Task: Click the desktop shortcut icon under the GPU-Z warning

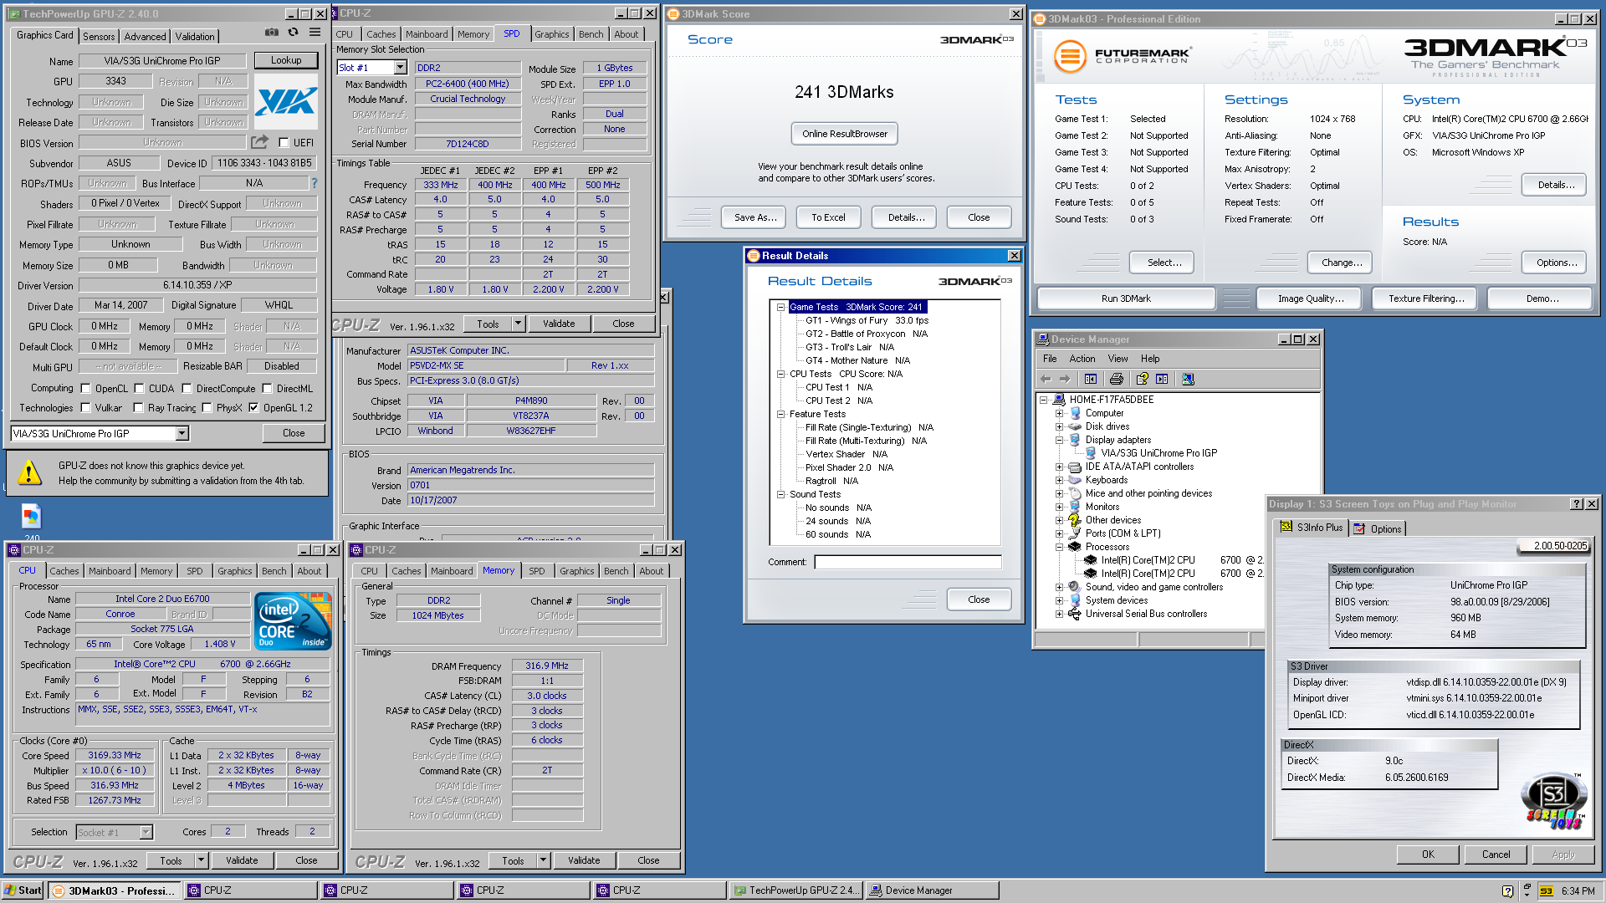Action: [x=31, y=516]
